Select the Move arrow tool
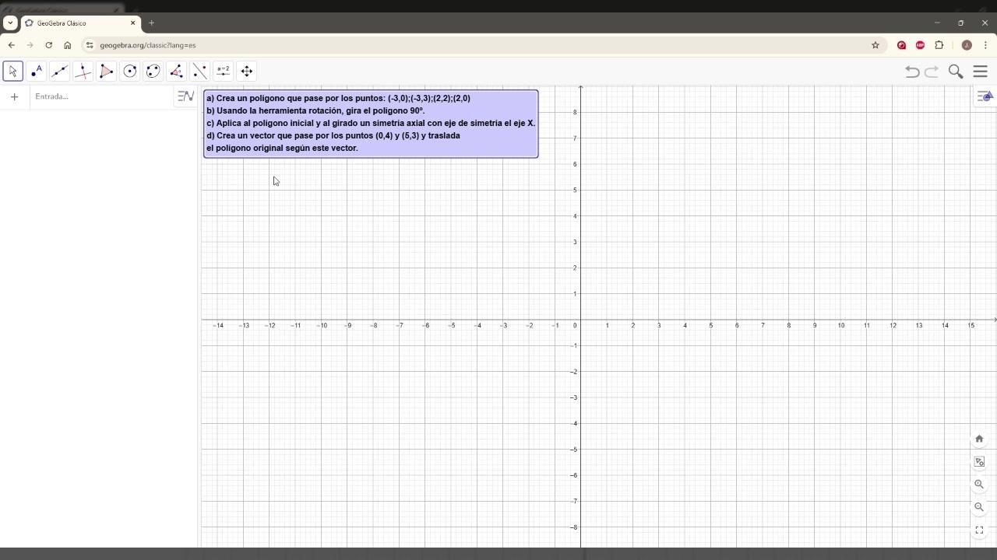This screenshot has width=997, height=560. click(x=13, y=72)
